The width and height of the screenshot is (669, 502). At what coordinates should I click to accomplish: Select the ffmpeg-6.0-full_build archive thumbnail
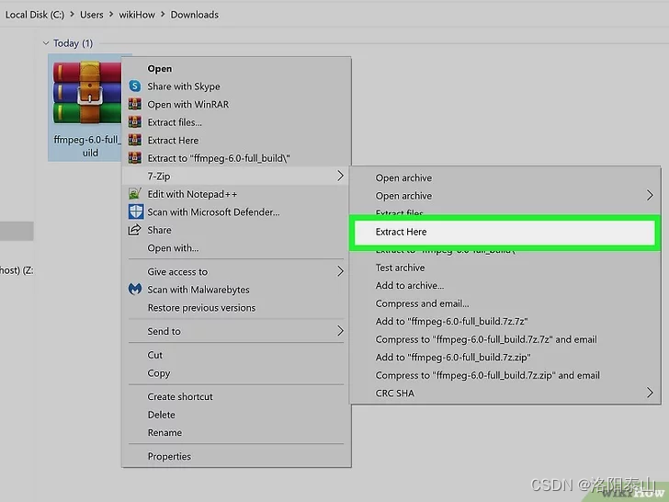(x=87, y=92)
